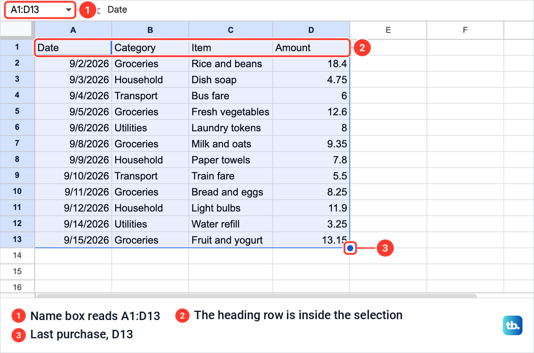Viewport: 534px width, 353px height.
Task: Click the amount cell 3.25
Action: tap(311, 224)
